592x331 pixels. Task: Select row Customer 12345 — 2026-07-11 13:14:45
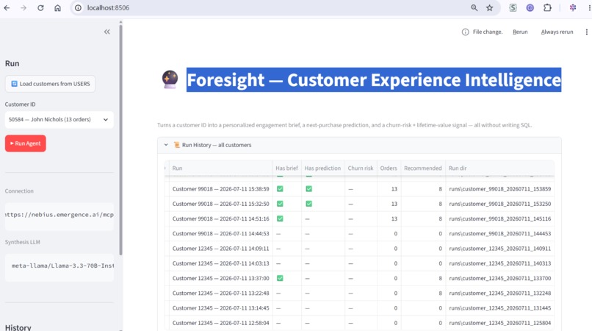(220, 308)
